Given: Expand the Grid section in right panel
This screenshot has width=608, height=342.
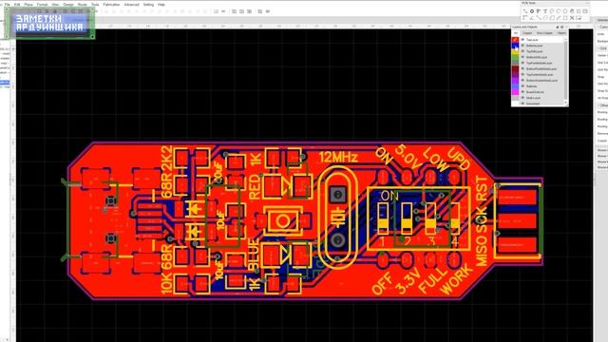Looking at the screenshot, I should 603,48.
